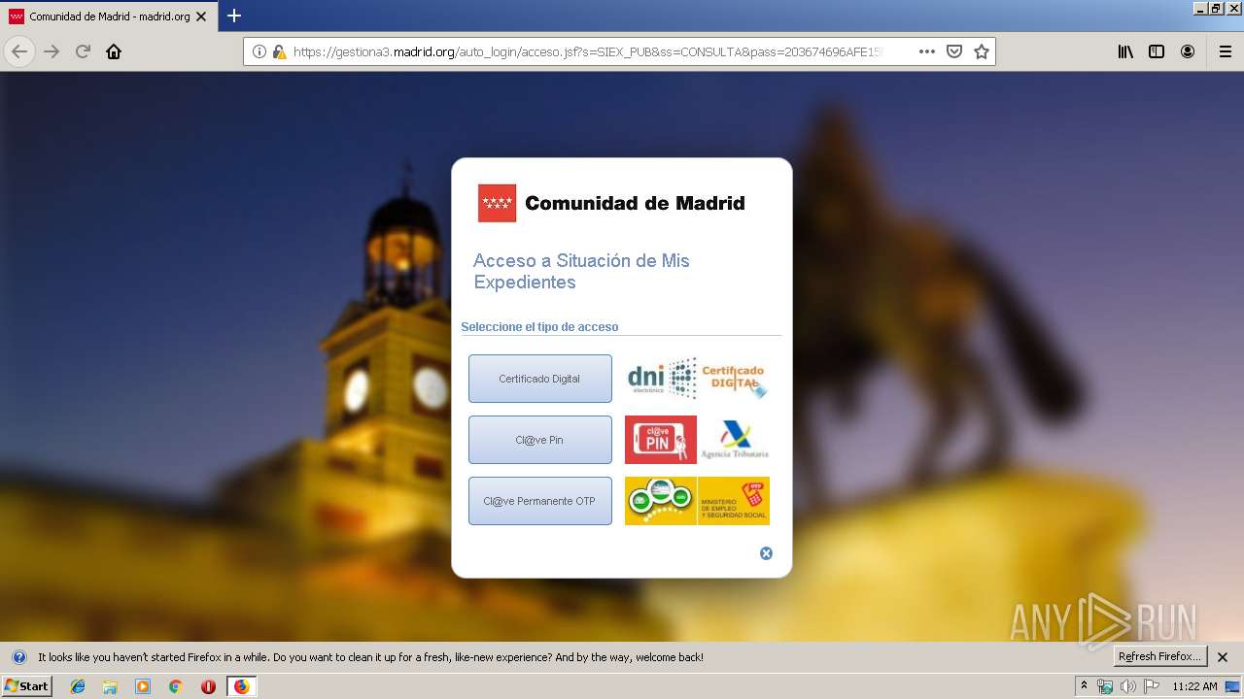Switch to Firefox taskbar button
1244x699 pixels.
click(x=242, y=686)
